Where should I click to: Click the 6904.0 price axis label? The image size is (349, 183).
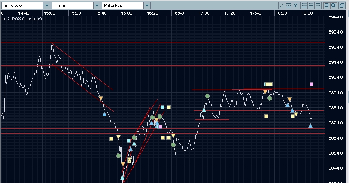pos(335,77)
